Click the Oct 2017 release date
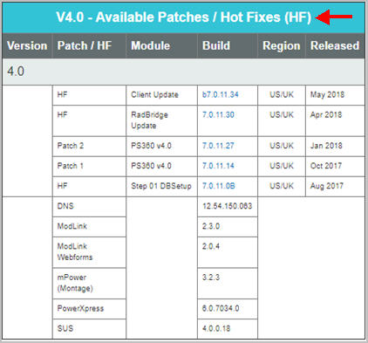The image size is (368, 343). tap(326, 166)
